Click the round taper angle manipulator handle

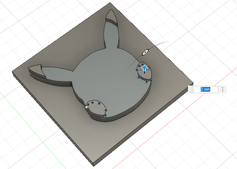[145, 52]
